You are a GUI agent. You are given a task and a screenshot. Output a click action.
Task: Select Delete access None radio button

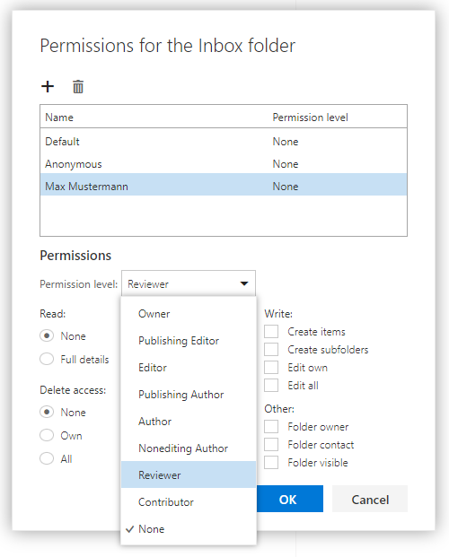tap(47, 412)
